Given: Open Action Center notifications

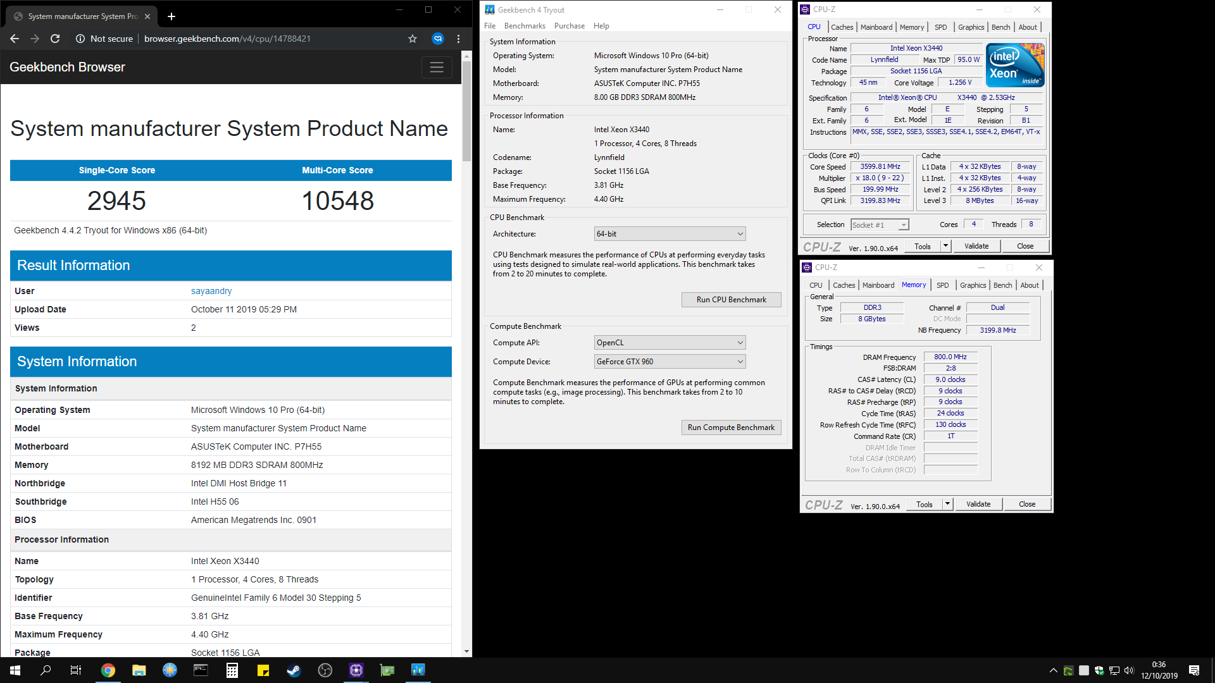Looking at the screenshot, I should pos(1194,670).
